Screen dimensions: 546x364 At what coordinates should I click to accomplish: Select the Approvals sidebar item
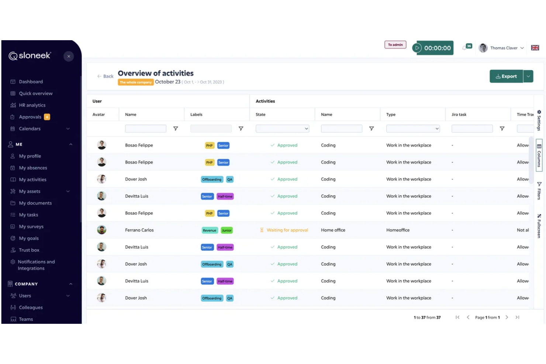point(30,117)
